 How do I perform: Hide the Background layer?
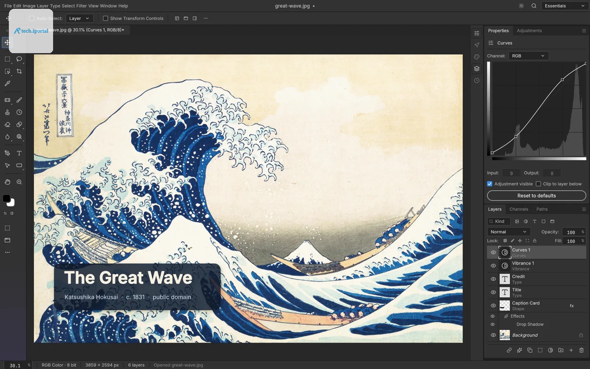click(493, 335)
